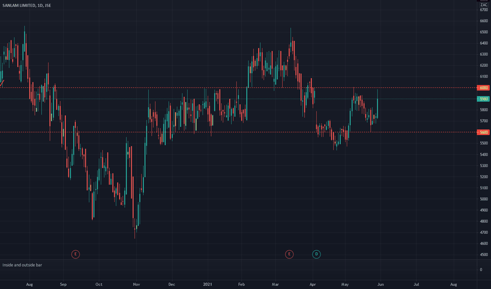Click the earnings marker E in mid-March
Viewport: 491px width, 289px height.
(x=289, y=254)
